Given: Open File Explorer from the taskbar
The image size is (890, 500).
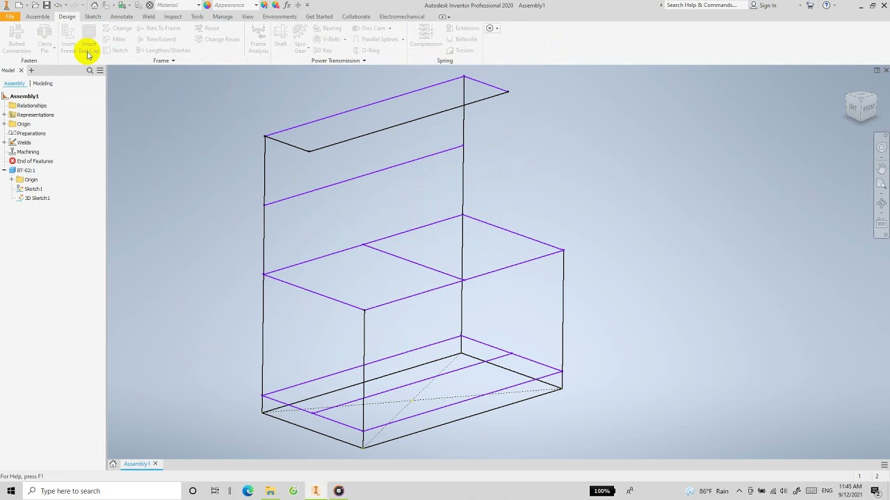Looking at the screenshot, I should (x=270, y=491).
